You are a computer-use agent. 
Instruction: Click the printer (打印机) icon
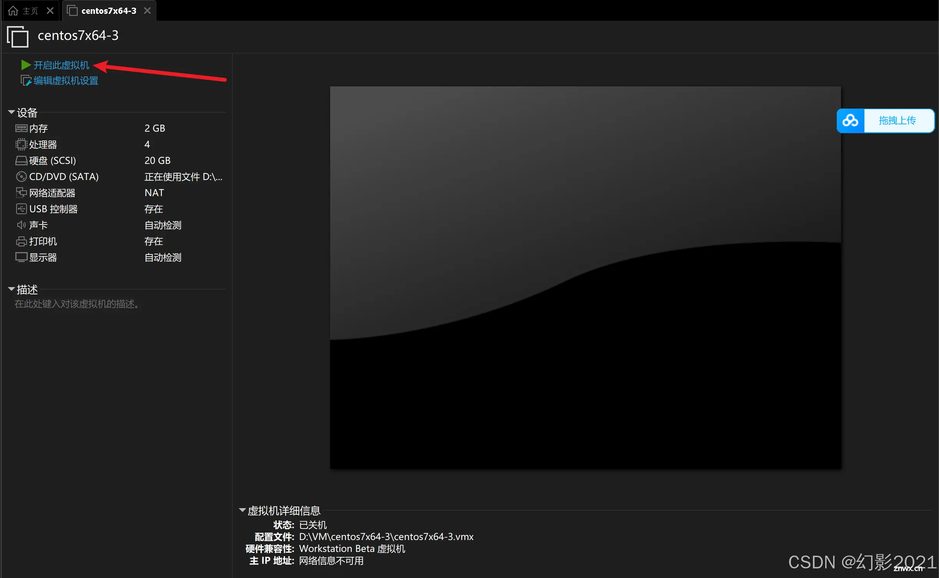[x=21, y=241]
